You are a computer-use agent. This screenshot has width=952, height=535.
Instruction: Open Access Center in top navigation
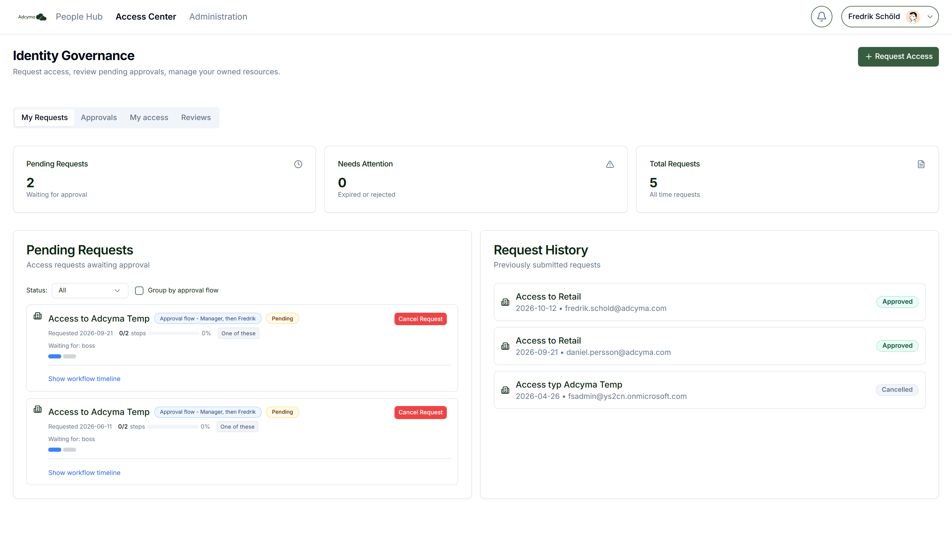point(145,17)
